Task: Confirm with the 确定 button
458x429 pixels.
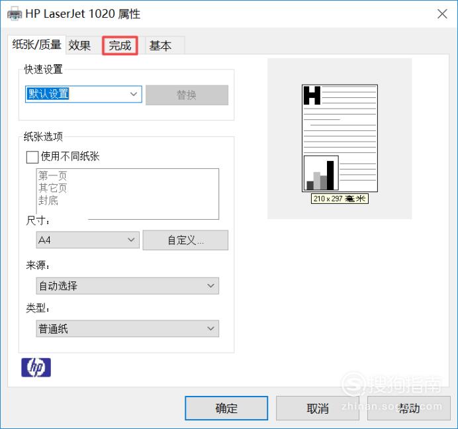Action: point(226,408)
